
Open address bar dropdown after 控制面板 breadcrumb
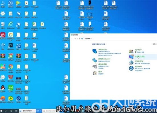(92, 39)
